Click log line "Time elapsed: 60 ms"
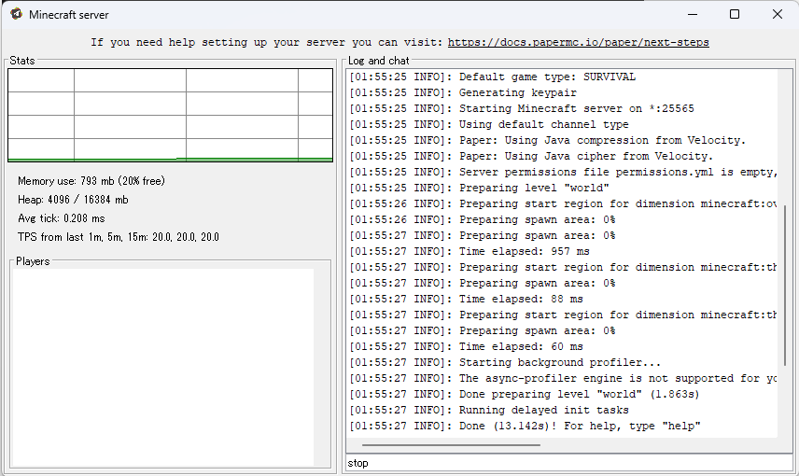 pos(466,346)
